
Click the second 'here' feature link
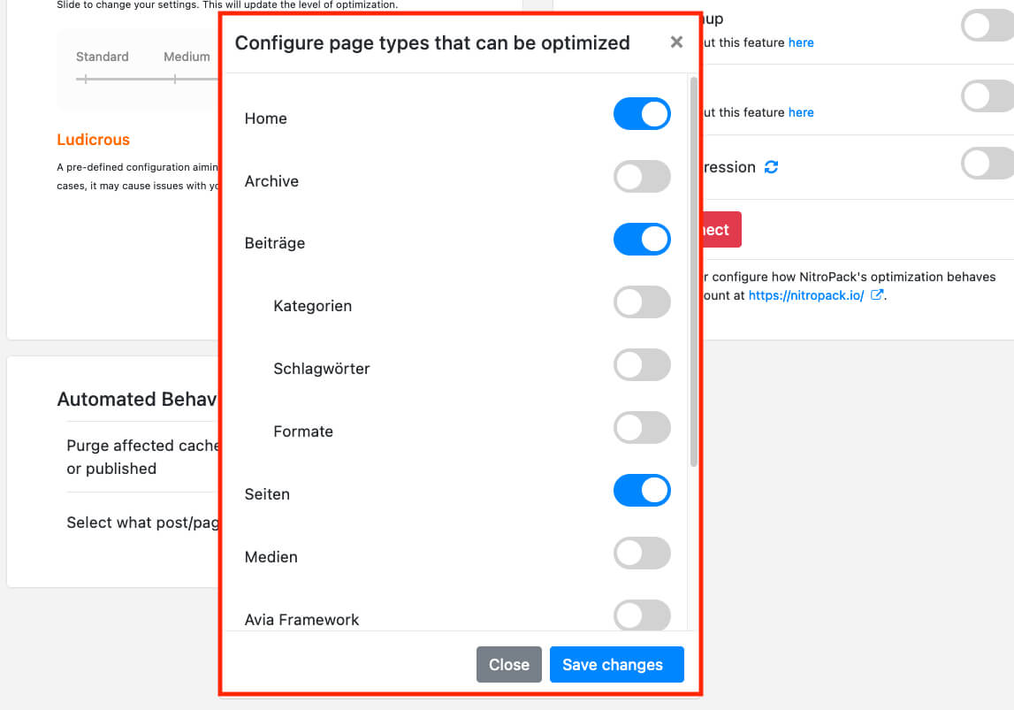pyautogui.click(x=801, y=112)
